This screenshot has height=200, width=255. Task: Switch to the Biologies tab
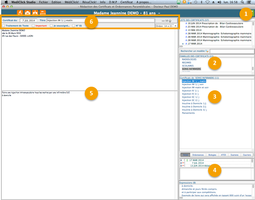212,155
